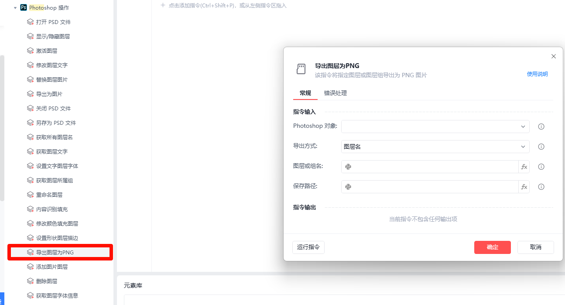The height and width of the screenshot is (305, 565).
Task: Click the 运行指令 button
Action: [308, 247]
